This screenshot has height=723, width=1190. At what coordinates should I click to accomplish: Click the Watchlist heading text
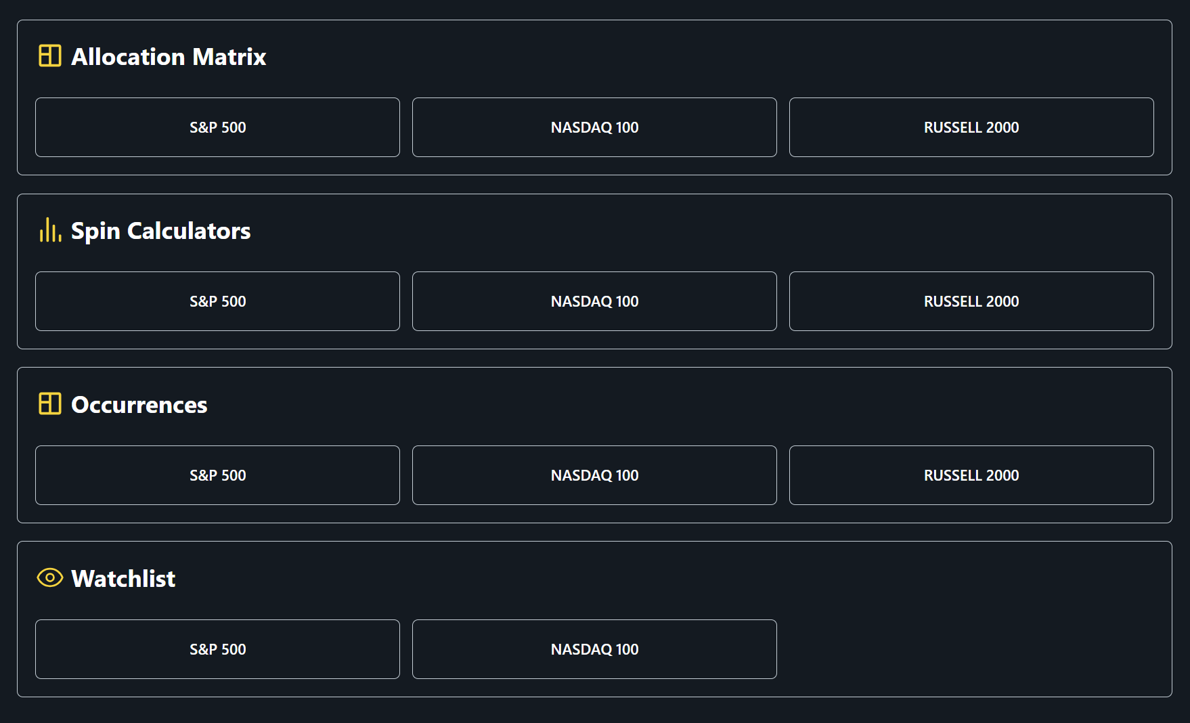point(123,579)
